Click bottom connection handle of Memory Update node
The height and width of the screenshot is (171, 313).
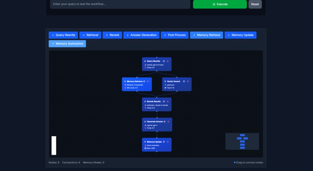(x=157, y=152)
